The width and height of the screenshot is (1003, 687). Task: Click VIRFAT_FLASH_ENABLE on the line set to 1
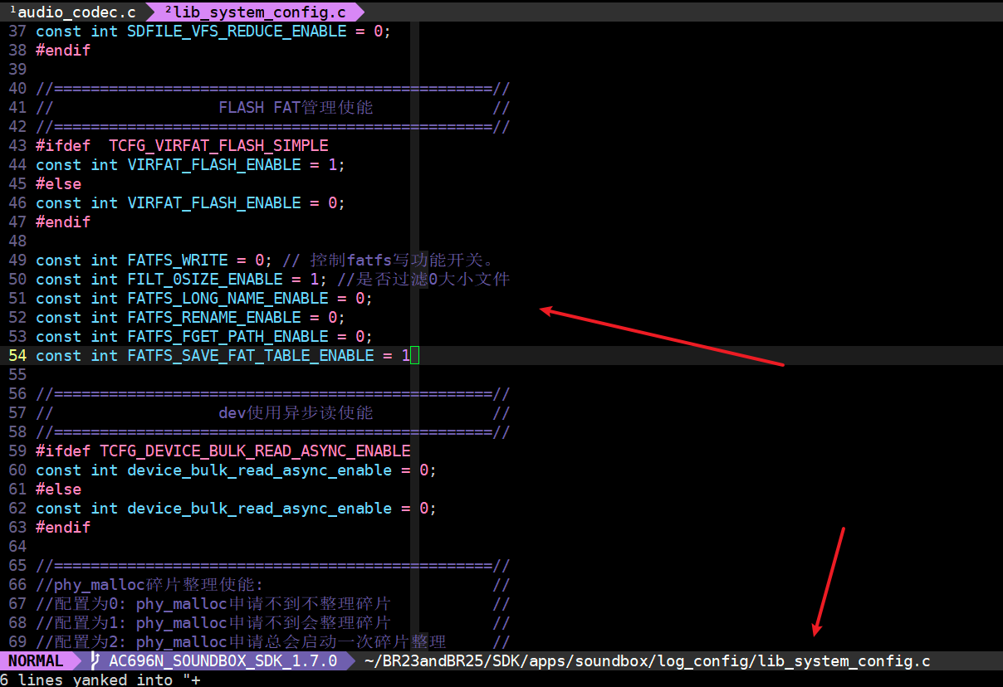coord(214,165)
